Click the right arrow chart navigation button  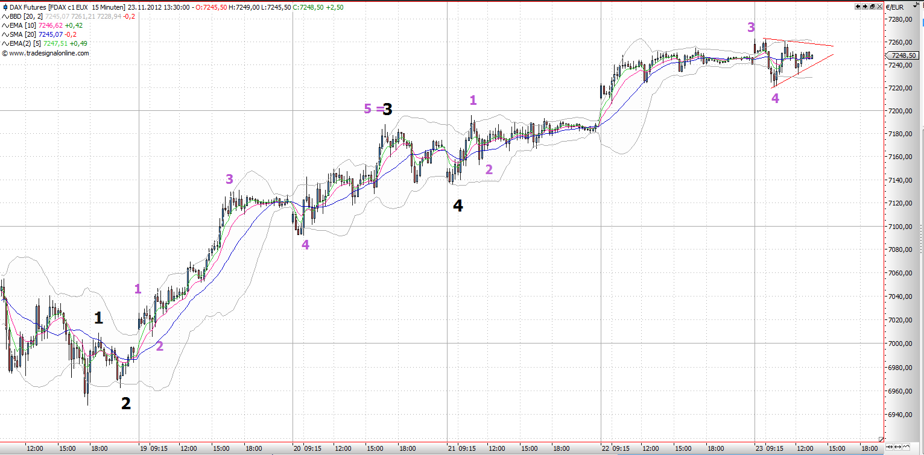point(865,6)
